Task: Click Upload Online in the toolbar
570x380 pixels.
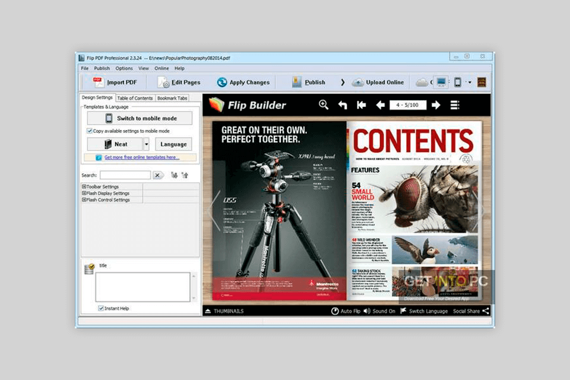Action: point(378,83)
